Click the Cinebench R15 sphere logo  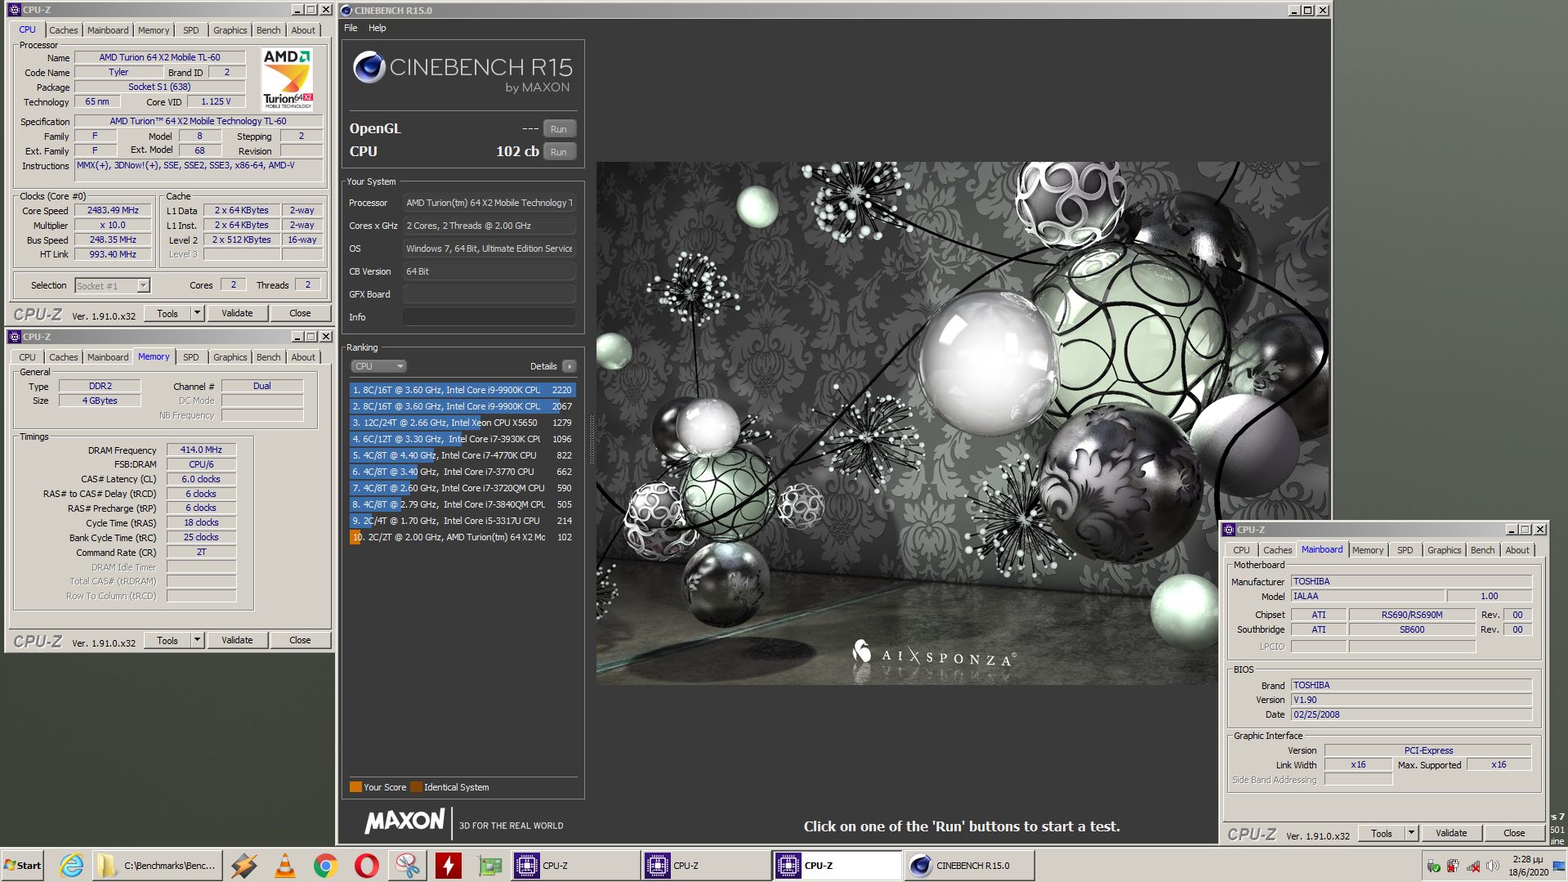pyautogui.click(x=369, y=67)
